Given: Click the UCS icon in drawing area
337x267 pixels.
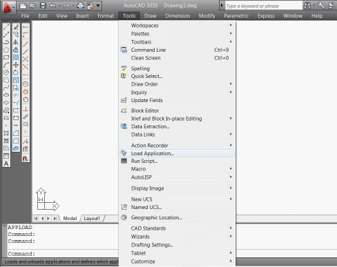Looking at the screenshot, I should (x=48, y=199).
